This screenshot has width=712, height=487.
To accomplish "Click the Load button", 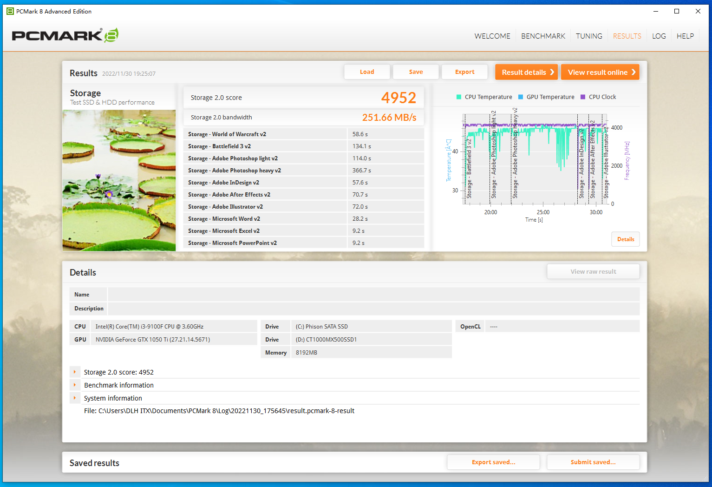I will (x=367, y=72).
